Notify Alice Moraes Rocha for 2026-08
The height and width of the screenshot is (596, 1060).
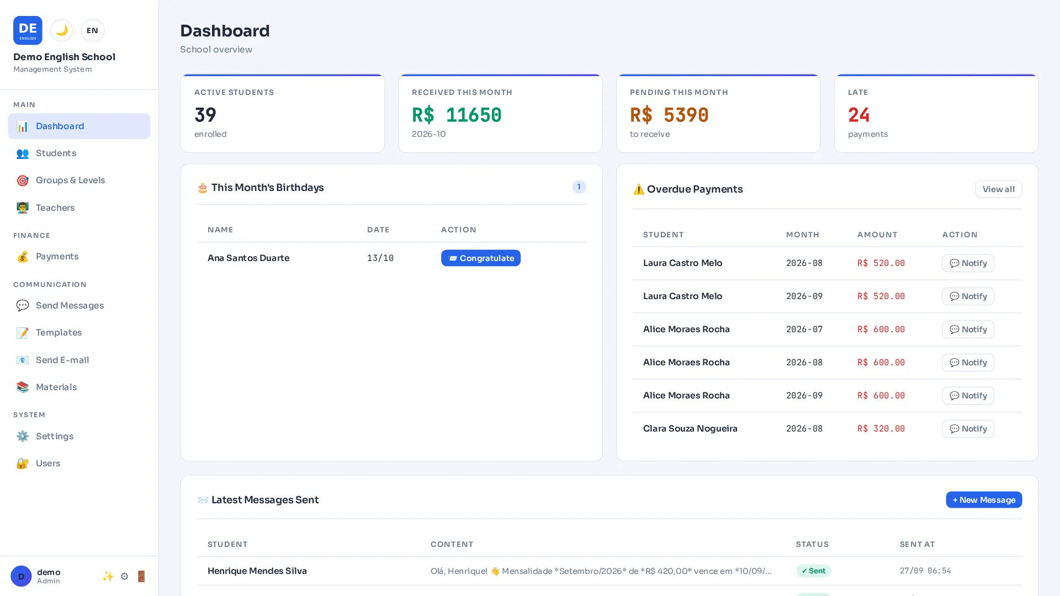tap(968, 363)
